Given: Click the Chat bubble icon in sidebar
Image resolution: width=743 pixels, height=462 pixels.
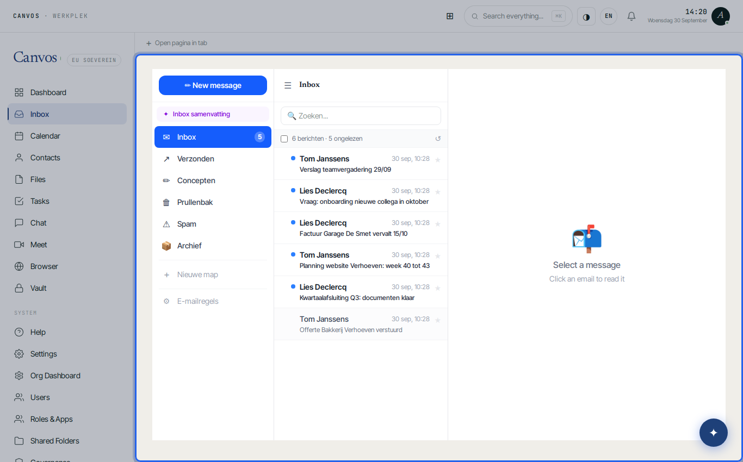Looking at the screenshot, I should coord(19,223).
